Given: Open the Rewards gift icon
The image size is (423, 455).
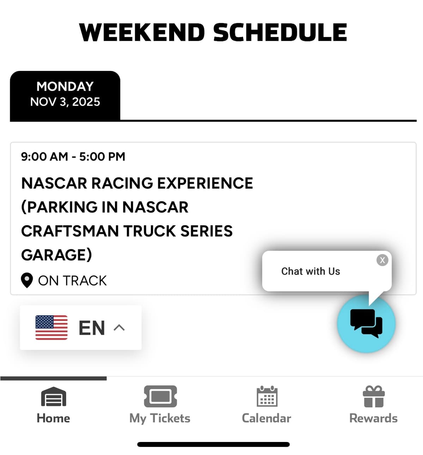Looking at the screenshot, I should (373, 397).
